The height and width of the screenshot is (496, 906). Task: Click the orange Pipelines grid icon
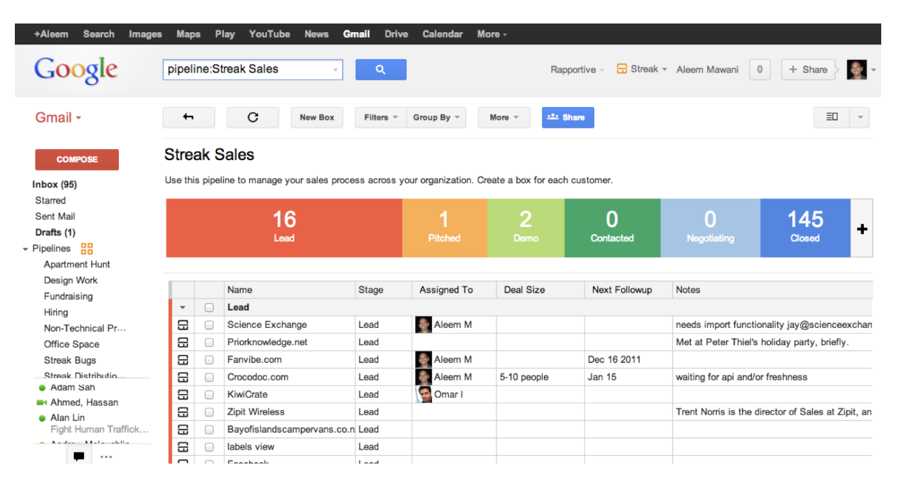87,249
